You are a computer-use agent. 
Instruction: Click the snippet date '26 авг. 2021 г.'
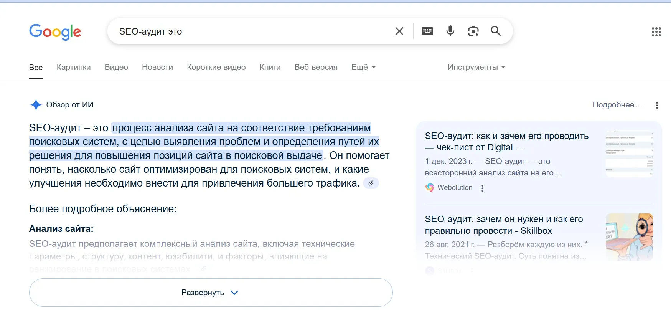point(450,245)
